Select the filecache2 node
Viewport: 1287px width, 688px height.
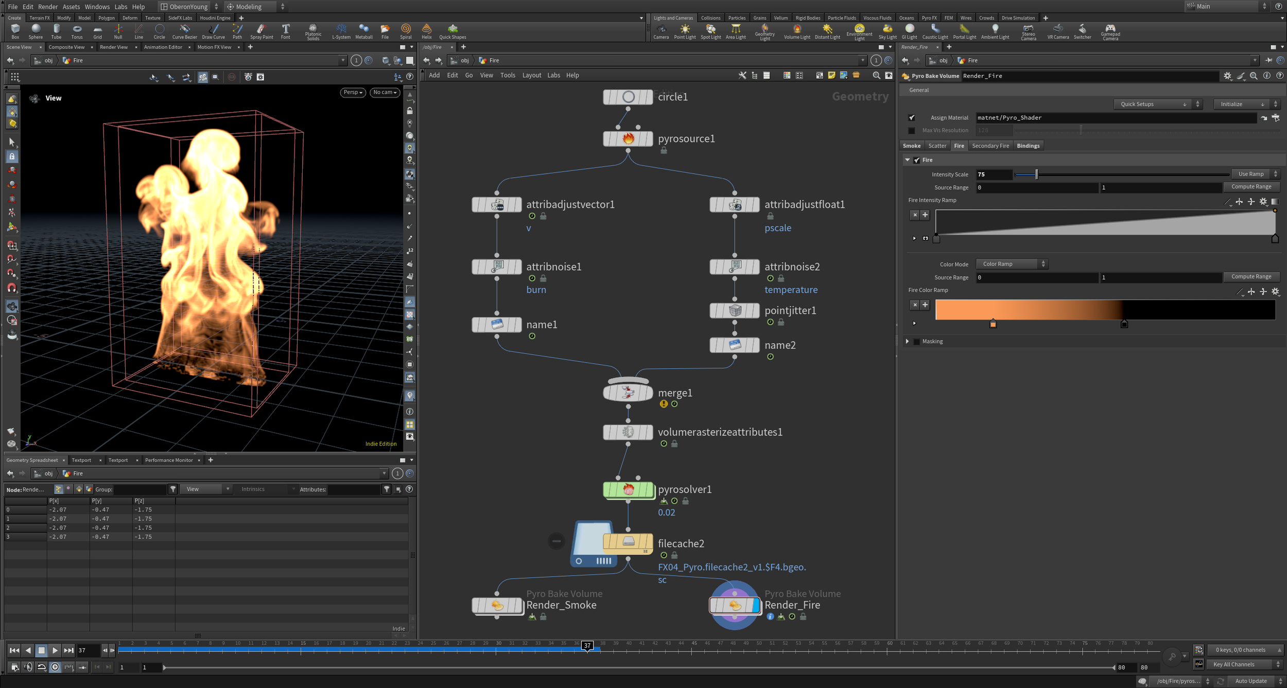click(628, 542)
